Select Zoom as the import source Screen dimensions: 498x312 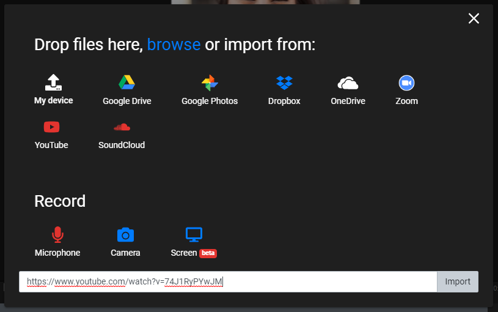406,90
